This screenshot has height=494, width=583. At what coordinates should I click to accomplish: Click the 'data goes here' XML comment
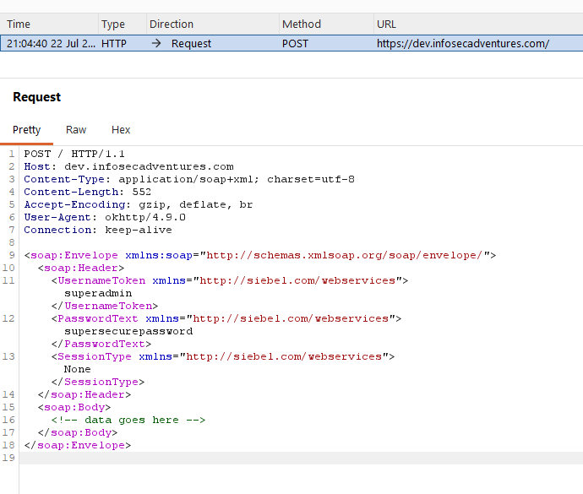pos(128,420)
